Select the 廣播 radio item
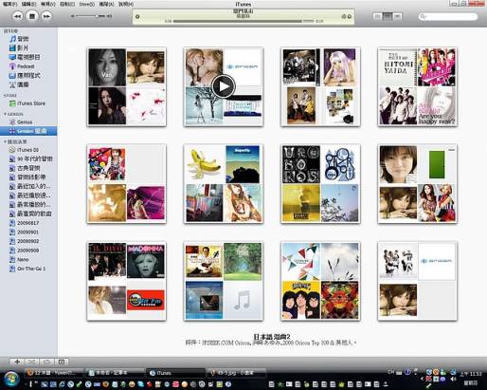This screenshot has width=487, height=390. [x=19, y=84]
